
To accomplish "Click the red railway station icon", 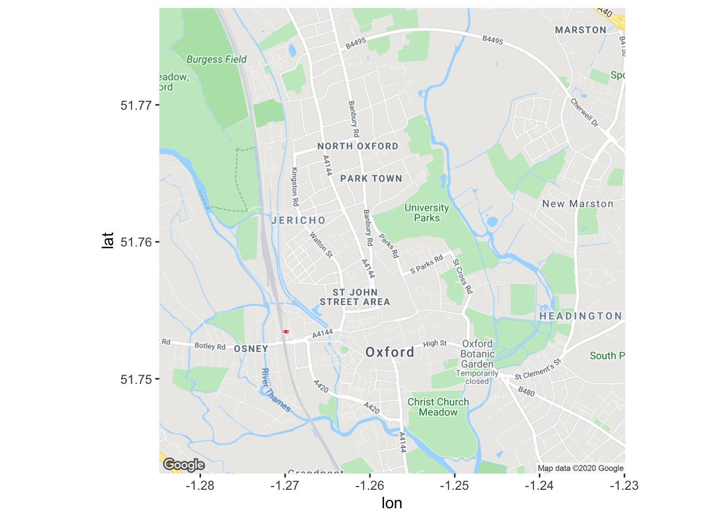I will click(286, 331).
